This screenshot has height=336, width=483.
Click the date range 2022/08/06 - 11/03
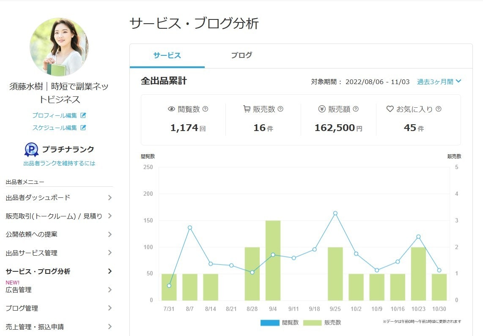(378, 82)
